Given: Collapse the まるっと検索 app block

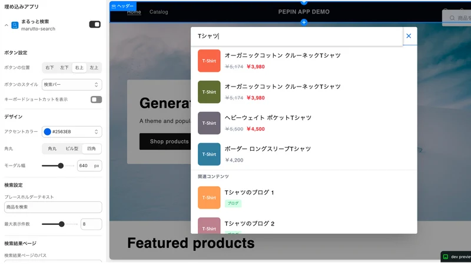Looking at the screenshot, I should [x=6, y=25].
